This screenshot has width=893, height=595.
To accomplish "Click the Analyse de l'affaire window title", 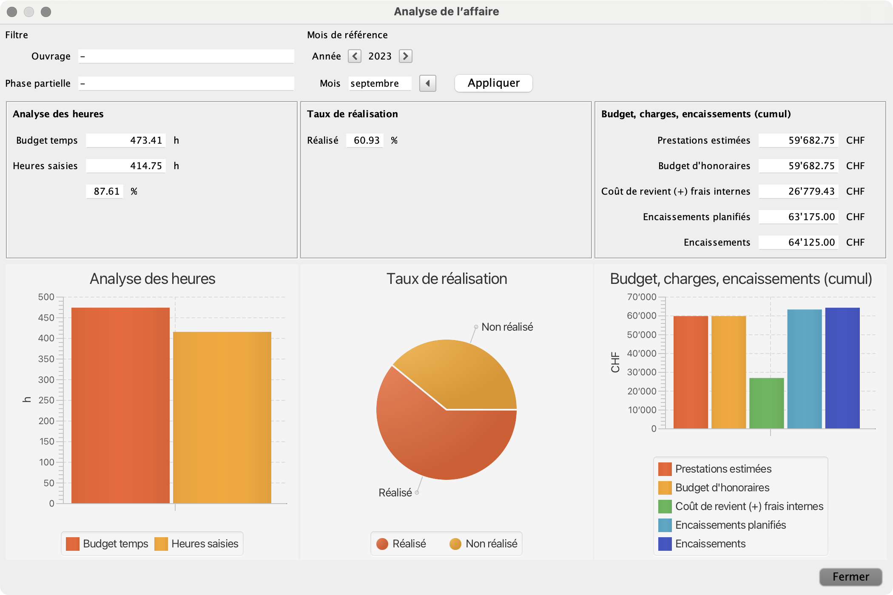I will click(x=446, y=11).
